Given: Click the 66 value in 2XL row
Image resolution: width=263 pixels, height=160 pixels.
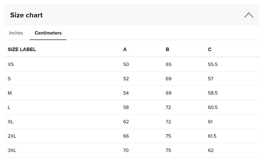Looking at the screenshot, I should 126,136.
